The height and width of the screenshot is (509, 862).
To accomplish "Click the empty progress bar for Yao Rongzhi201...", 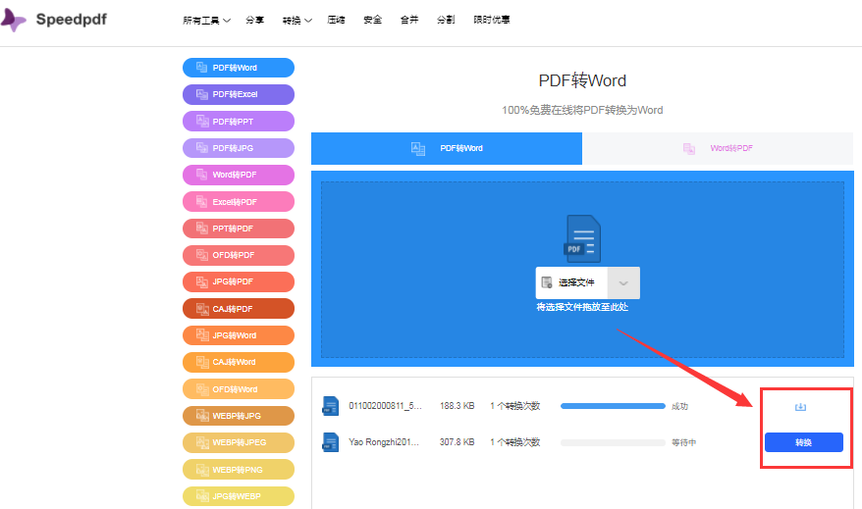I will click(613, 442).
